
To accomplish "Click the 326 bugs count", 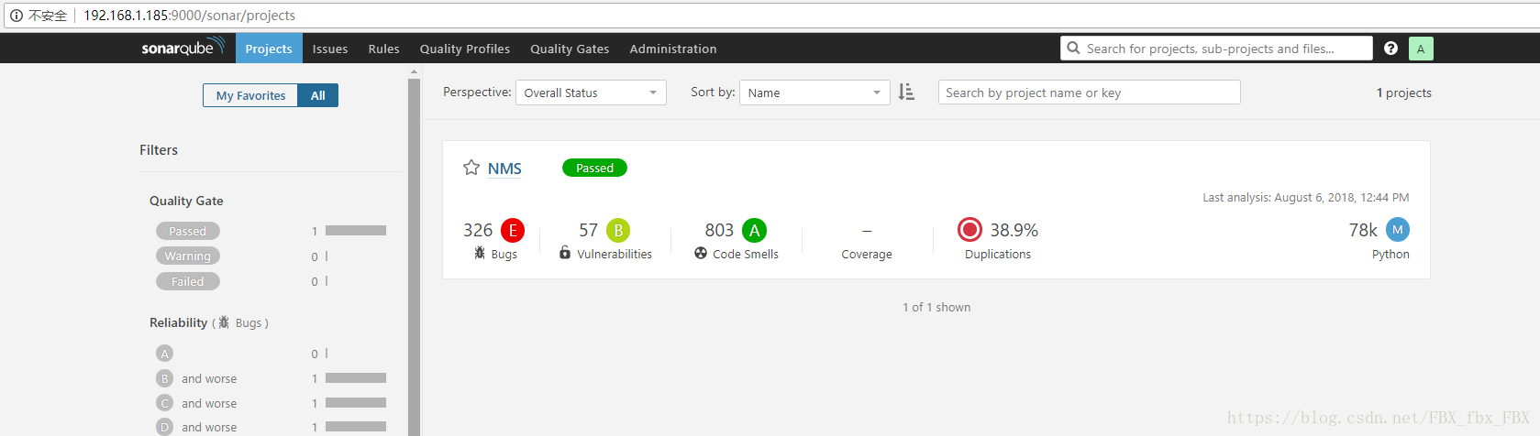I will [478, 230].
